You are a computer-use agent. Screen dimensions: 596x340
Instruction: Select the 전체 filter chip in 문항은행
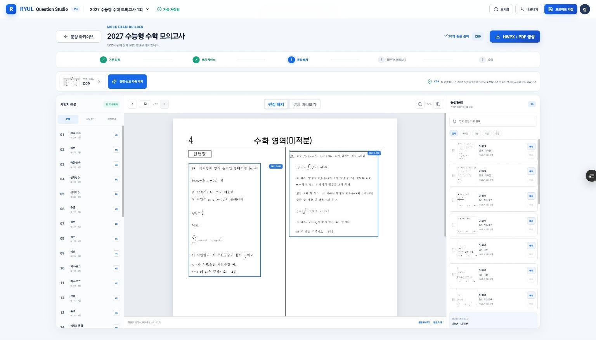(x=454, y=133)
